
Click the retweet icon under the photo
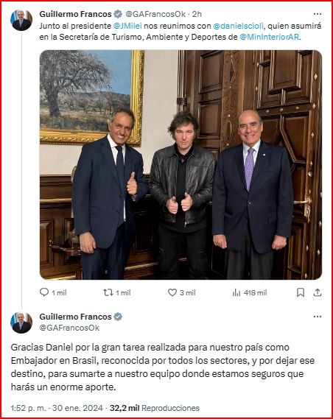click(x=108, y=292)
